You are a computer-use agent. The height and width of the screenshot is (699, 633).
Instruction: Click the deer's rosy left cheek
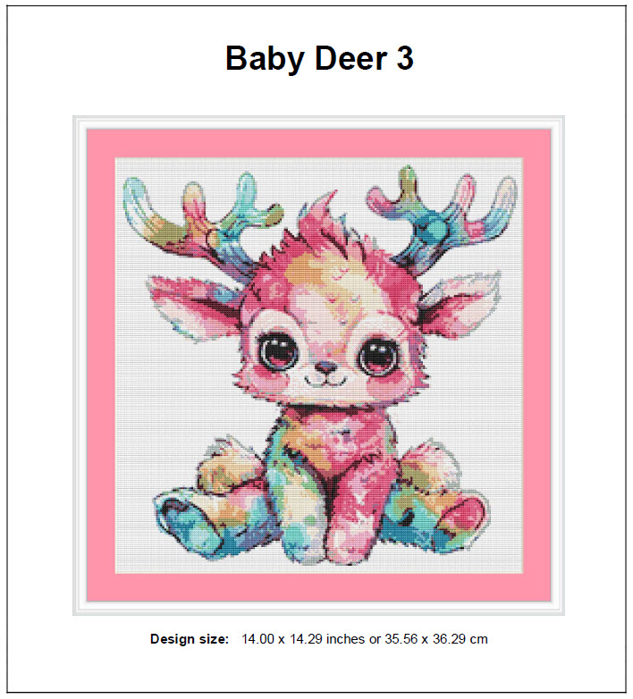tap(270, 376)
